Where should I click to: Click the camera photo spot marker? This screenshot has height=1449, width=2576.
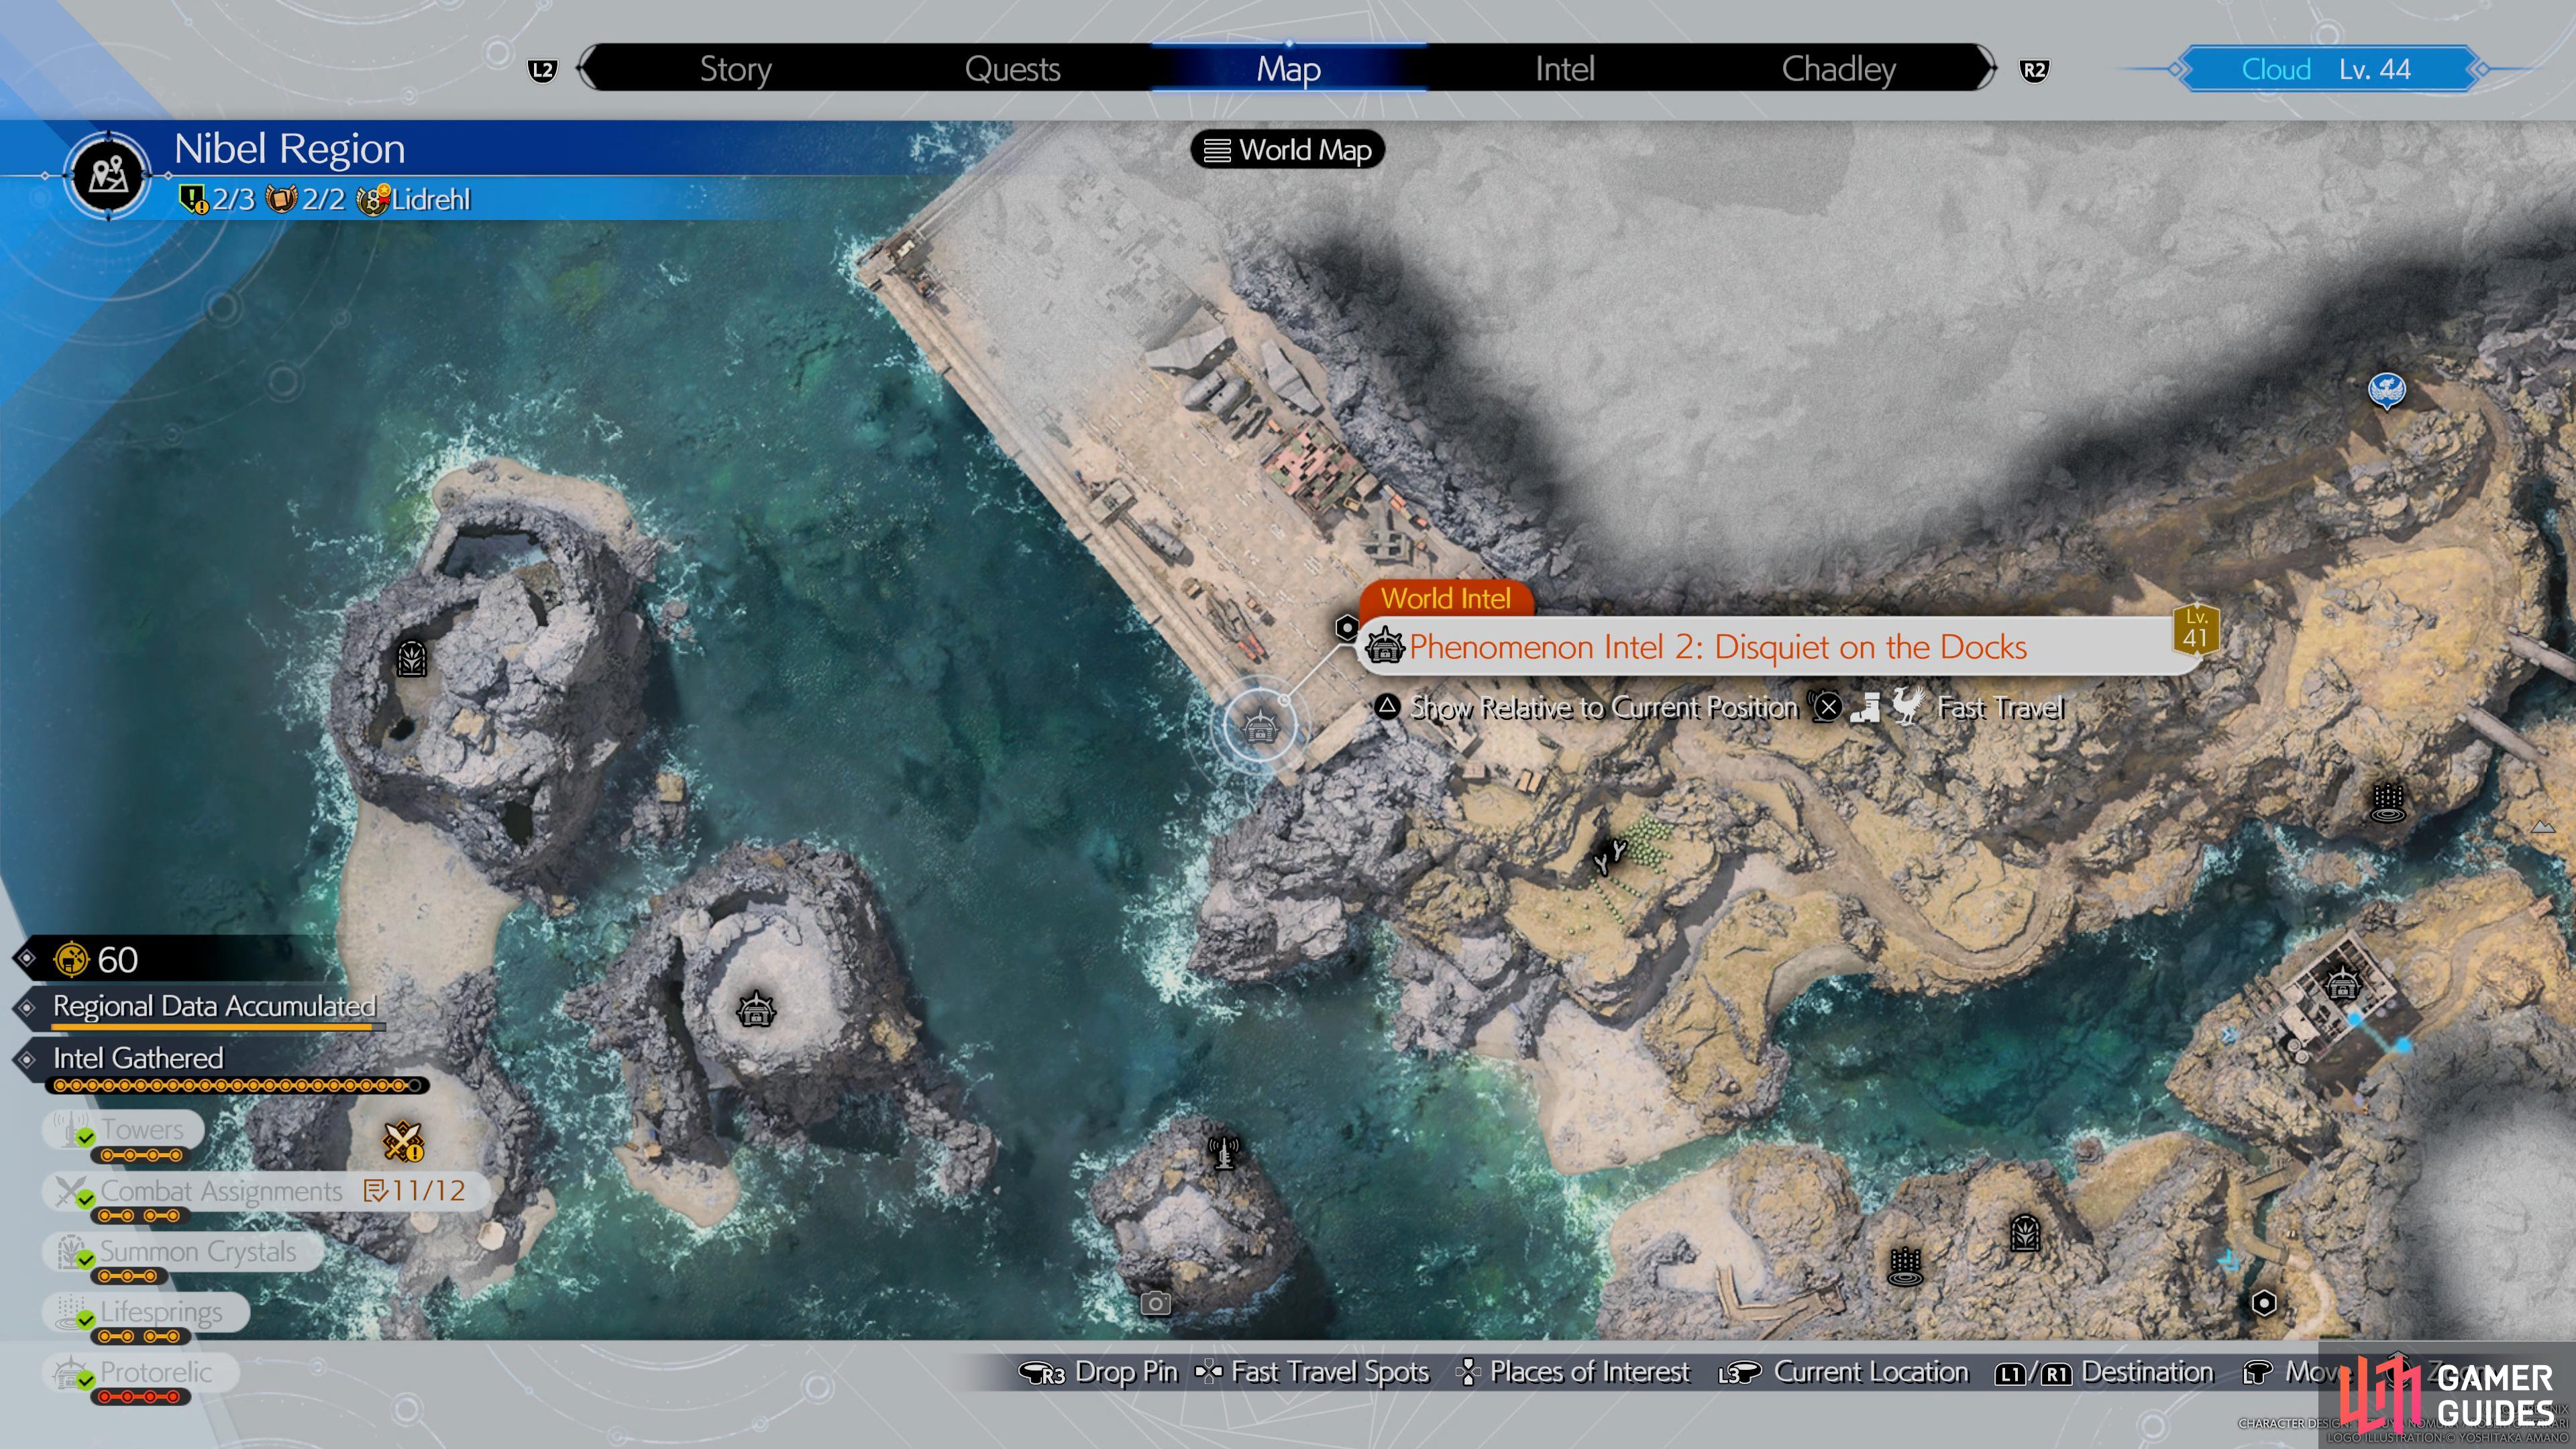point(1156,1303)
